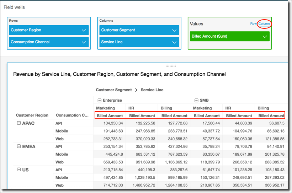
Task: Open Service Line field dropdown
Action: point(174,42)
